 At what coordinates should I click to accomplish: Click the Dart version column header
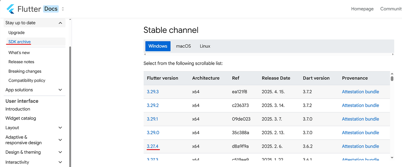click(316, 78)
